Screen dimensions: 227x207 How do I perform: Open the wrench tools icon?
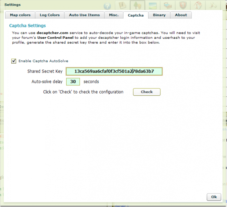pyautogui.click(x=213, y=6)
